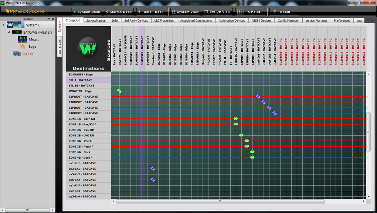Select destination EDJOAES2 - Edge
Image resolution: width=377 pixels, height=213 pixels.
tap(88, 74)
